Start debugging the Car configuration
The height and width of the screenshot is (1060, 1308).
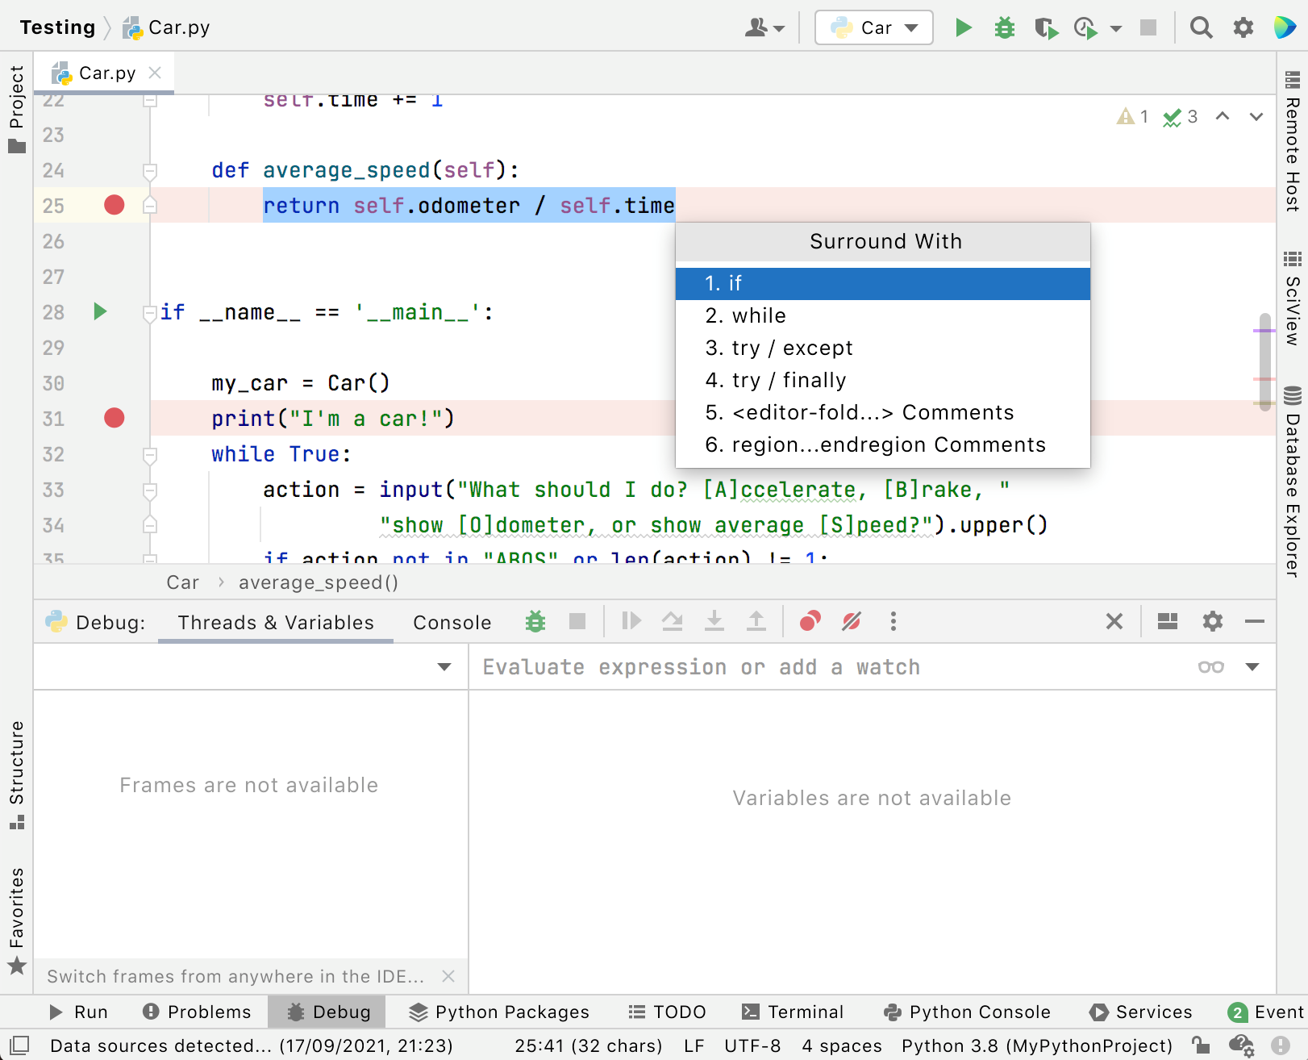[1004, 27]
